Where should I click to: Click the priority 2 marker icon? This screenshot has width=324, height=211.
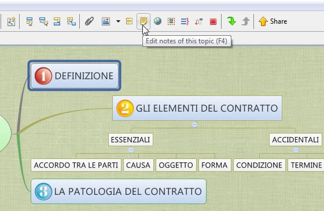click(x=125, y=108)
